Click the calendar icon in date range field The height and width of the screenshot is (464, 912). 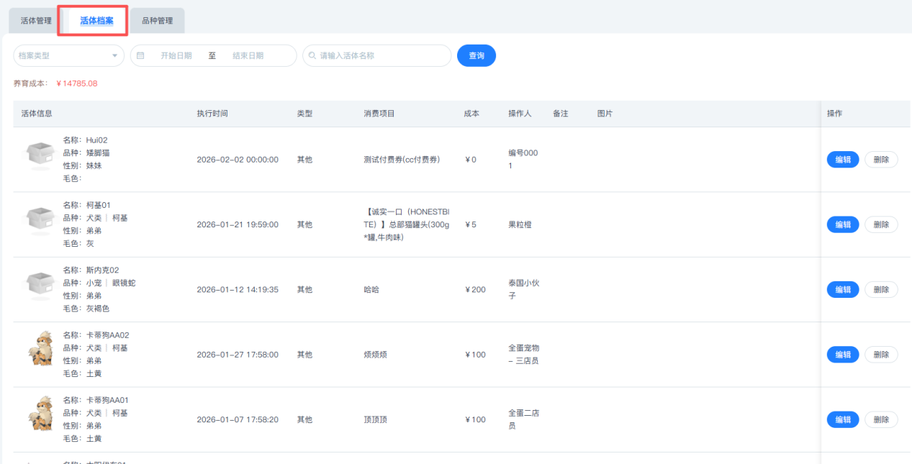[140, 56]
